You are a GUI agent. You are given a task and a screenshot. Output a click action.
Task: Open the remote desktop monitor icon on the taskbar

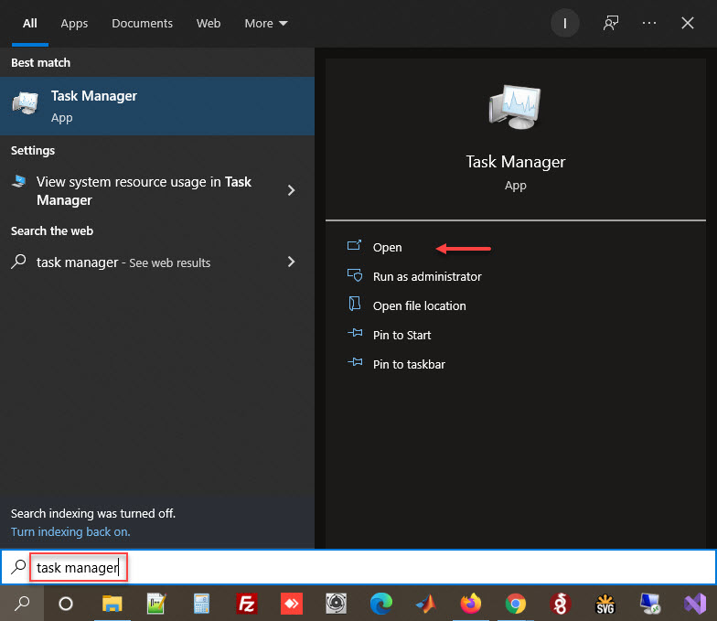649,604
